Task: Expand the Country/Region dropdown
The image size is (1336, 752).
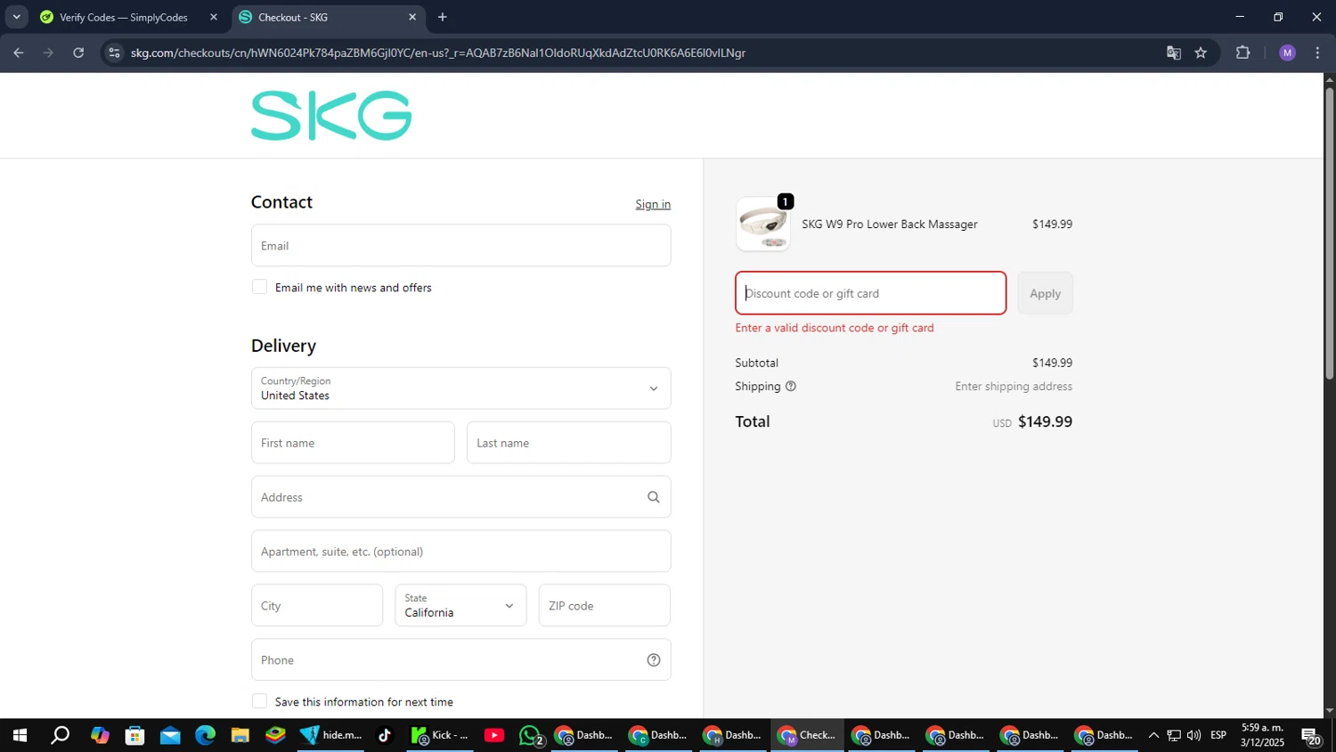Action: pos(460,388)
